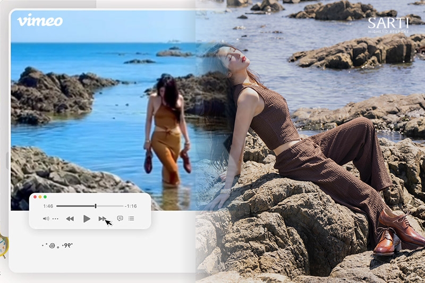The height and width of the screenshot is (283, 425).
Task: Click the elapsed time 1:46 label
Action: (x=48, y=206)
